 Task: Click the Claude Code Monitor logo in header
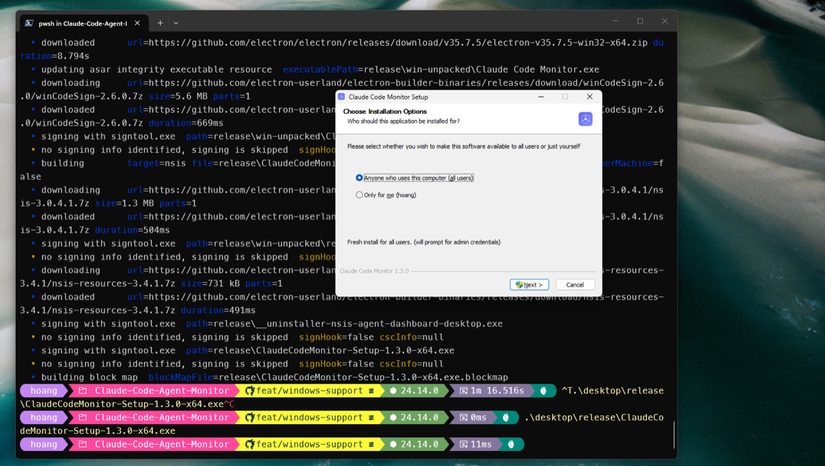[x=585, y=119]
